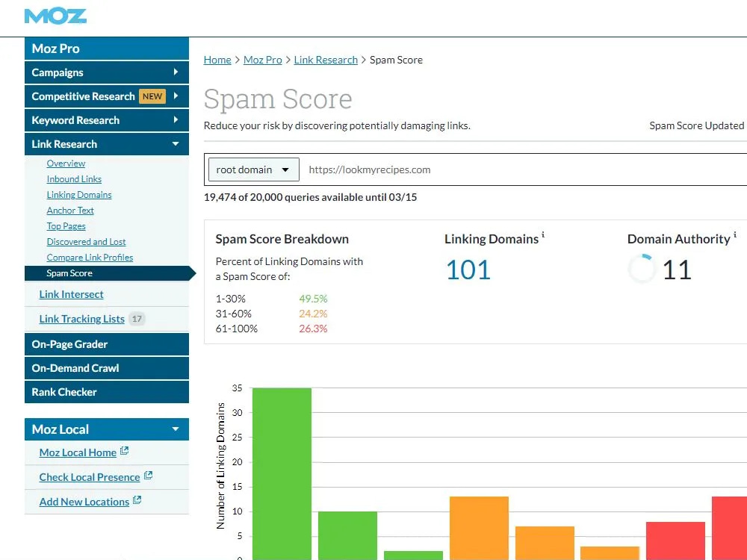
Task: Open On-Page Grader menu item
Action: pos(107,344)
